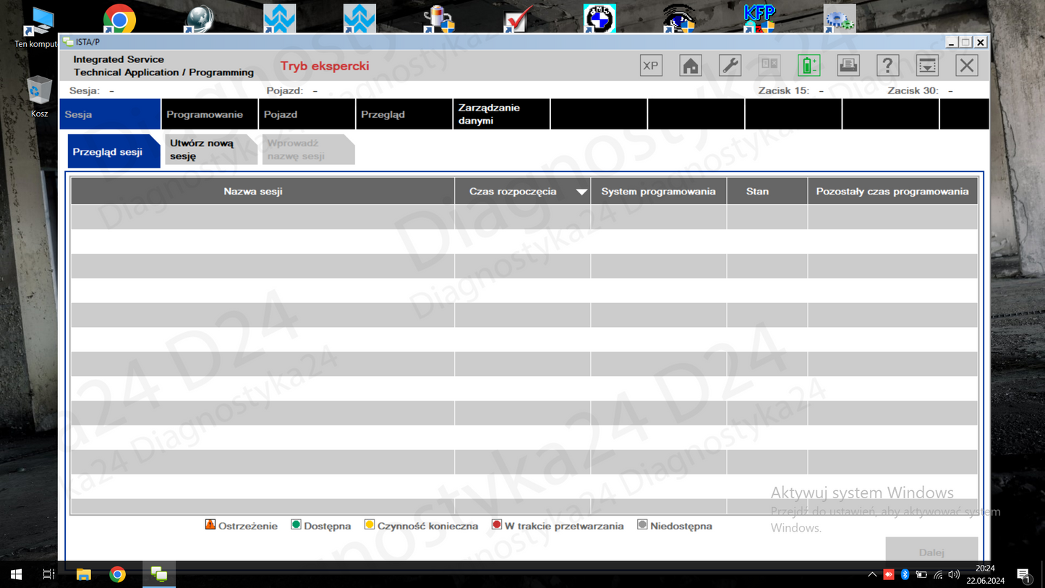This screenshot has height=588, width=1045.
Task: Open the home screen icon
Action: point(691,66)
